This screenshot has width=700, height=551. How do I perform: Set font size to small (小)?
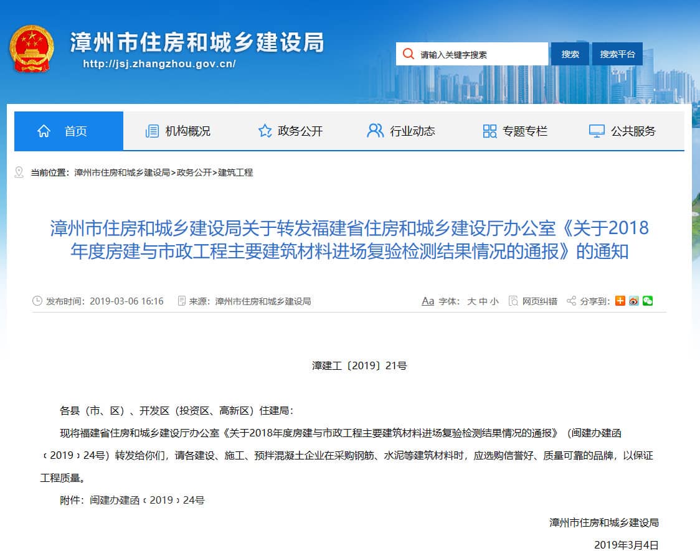point(494,301)
